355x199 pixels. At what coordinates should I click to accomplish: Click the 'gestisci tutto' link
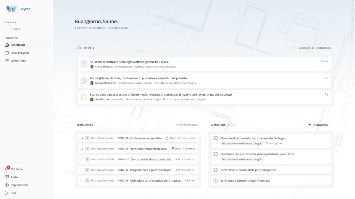[324, 48]
